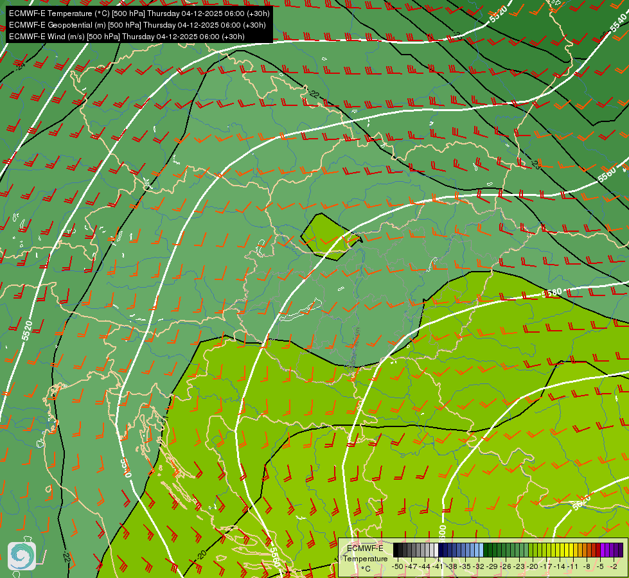The image size is (629, 578).
Task: Pick the black swatch at legend's cold end
Action: tap(396, 550)
